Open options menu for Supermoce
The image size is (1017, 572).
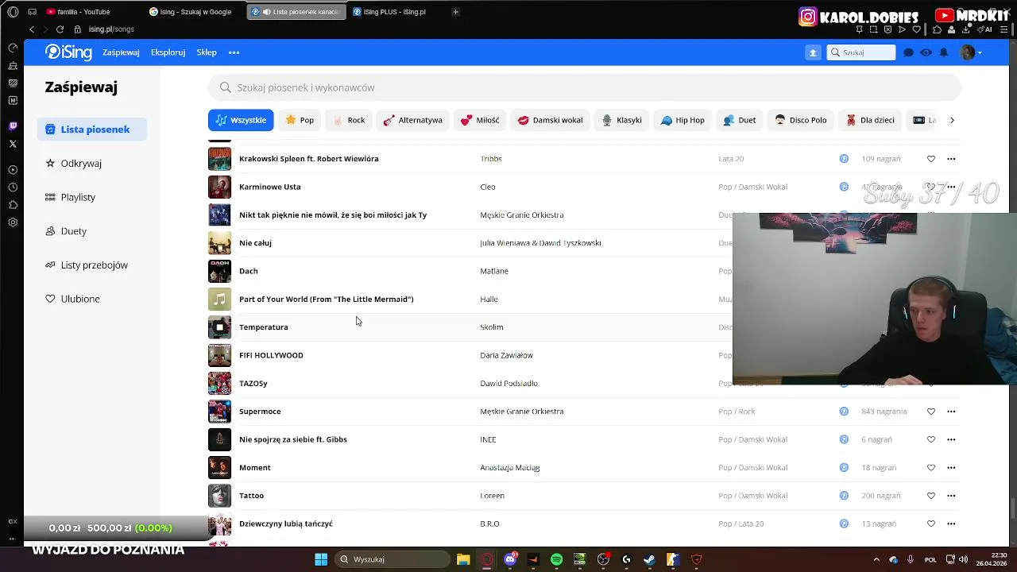951,412
